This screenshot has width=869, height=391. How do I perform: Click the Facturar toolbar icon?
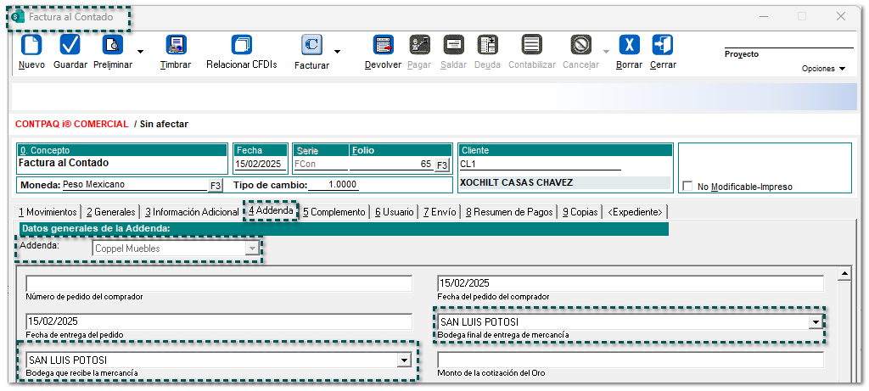coord(311,45)
